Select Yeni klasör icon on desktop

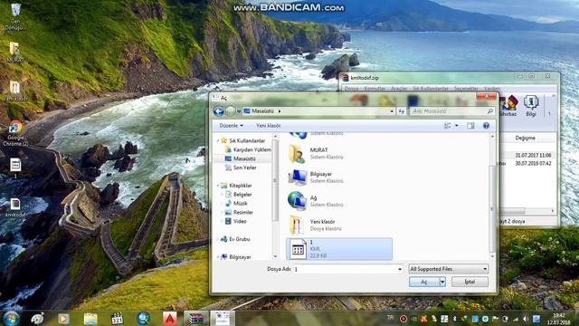[x=15, y=91]
